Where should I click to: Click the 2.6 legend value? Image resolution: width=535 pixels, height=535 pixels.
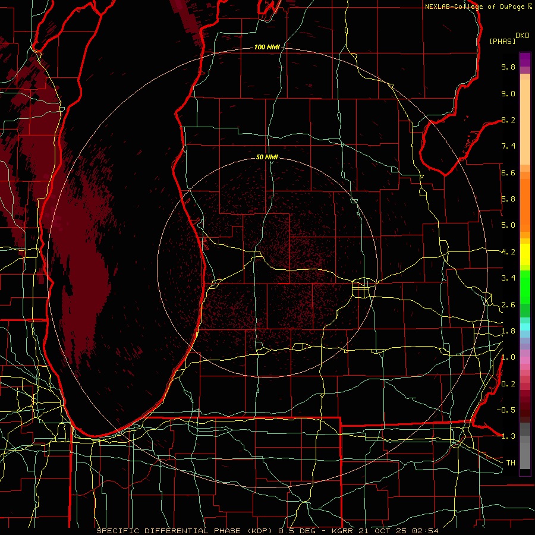coord(508,305)
